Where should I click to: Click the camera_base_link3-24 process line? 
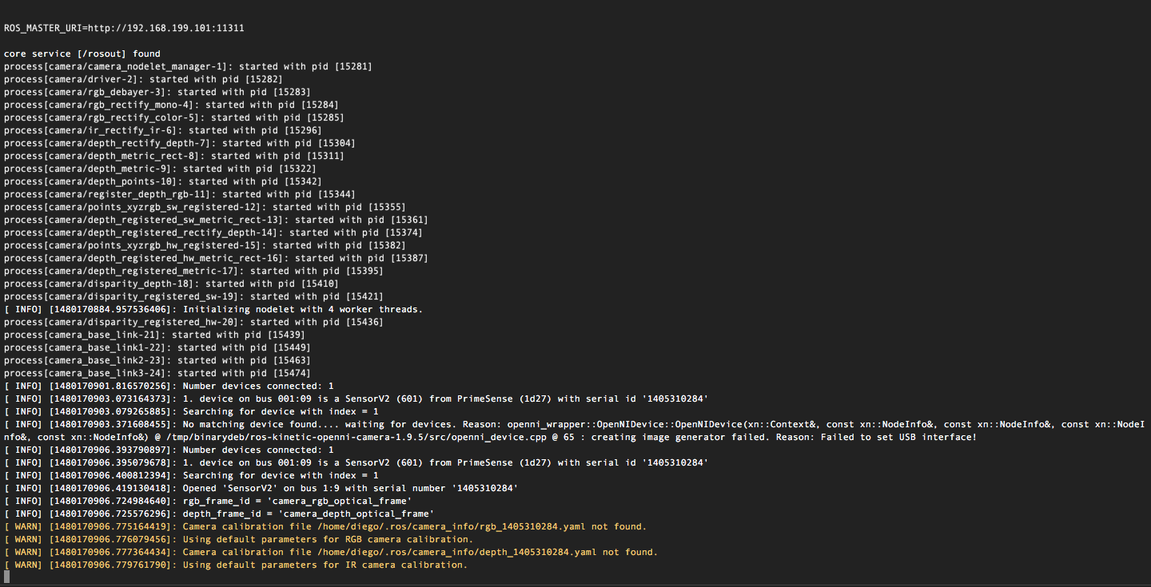[x=157, y=373]
